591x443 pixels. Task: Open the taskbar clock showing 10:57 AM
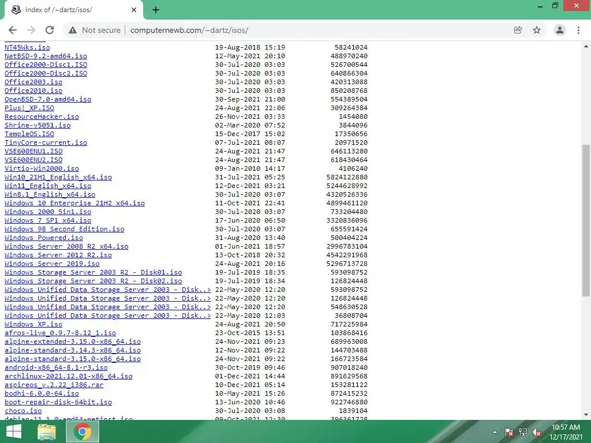tap(566, 432)
